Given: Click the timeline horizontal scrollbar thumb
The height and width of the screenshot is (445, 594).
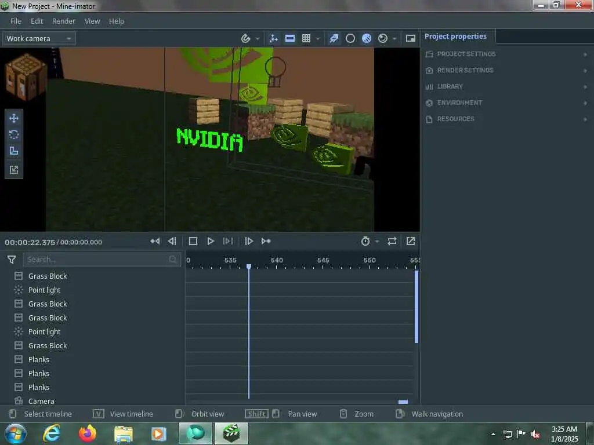Looking at the screenshot, I should [x=403, y=402].
